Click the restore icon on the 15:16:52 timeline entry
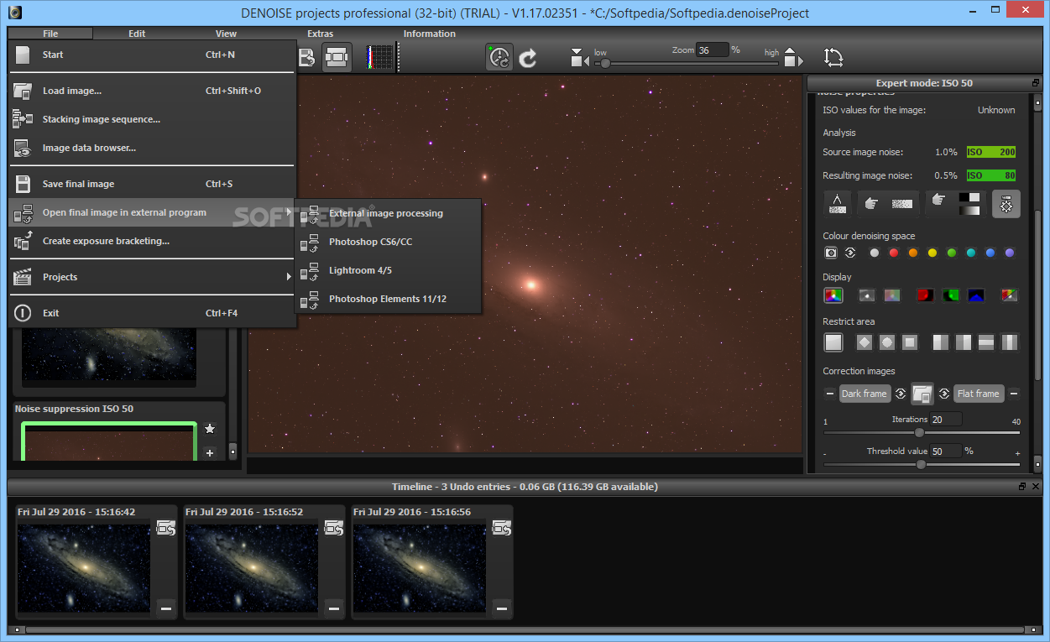The height and width of the screenshot is (642, 1050). coord(334,528)
